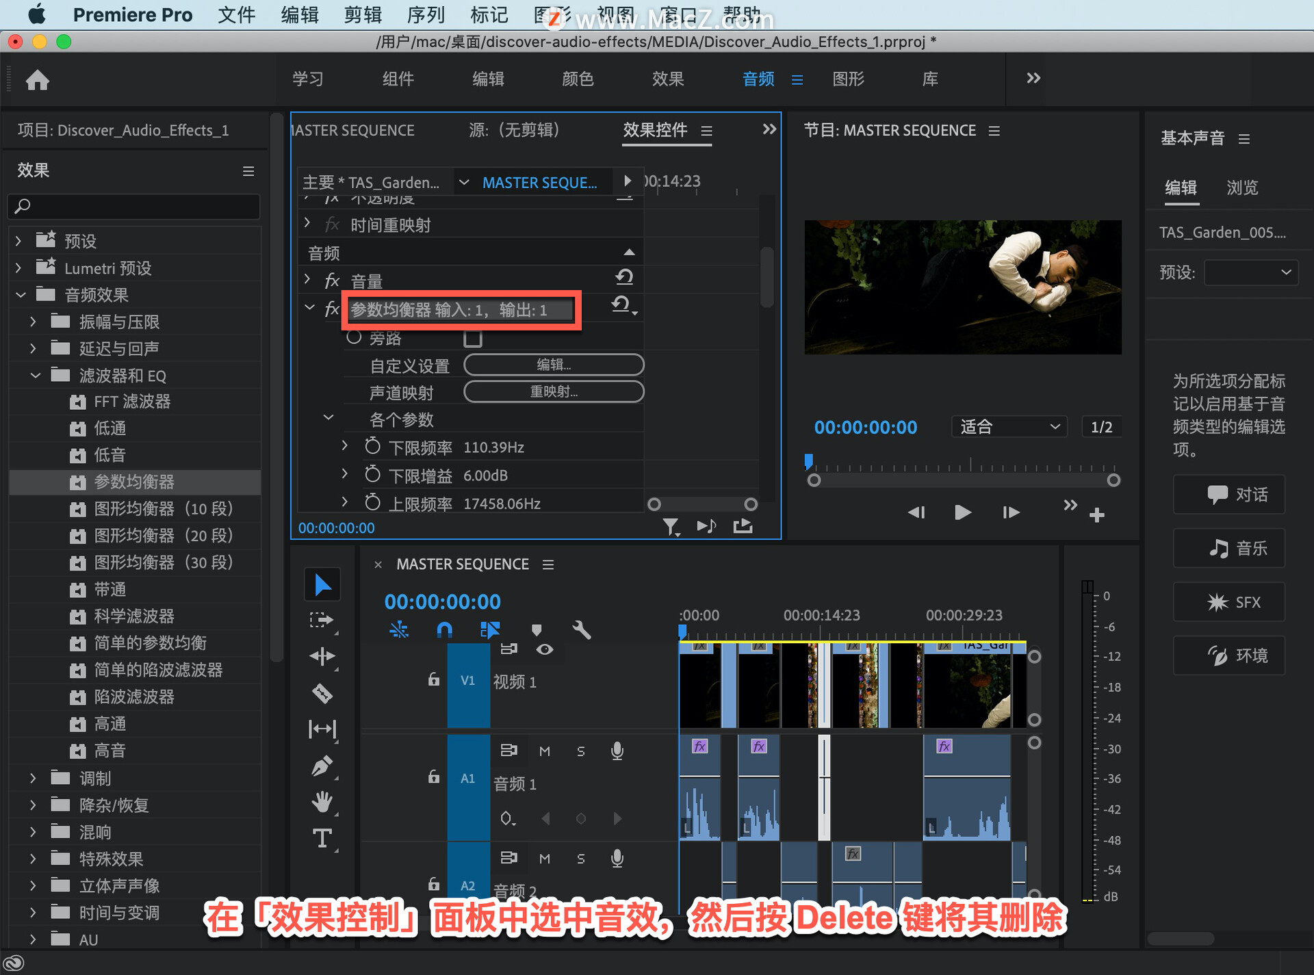
Task: Toggle 下限频率 animation stopwatch
Action: point(372,447)
